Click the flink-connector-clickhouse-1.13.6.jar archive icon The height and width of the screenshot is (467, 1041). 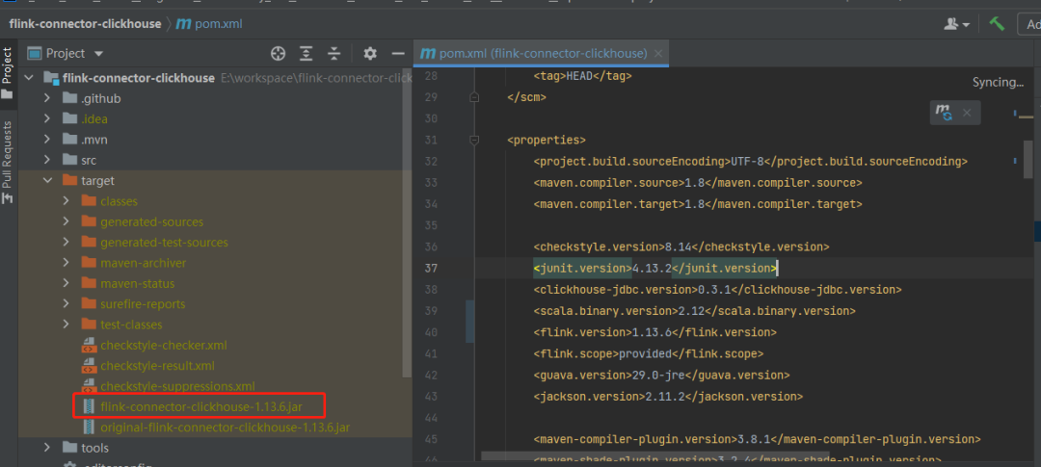click(89, 406)
